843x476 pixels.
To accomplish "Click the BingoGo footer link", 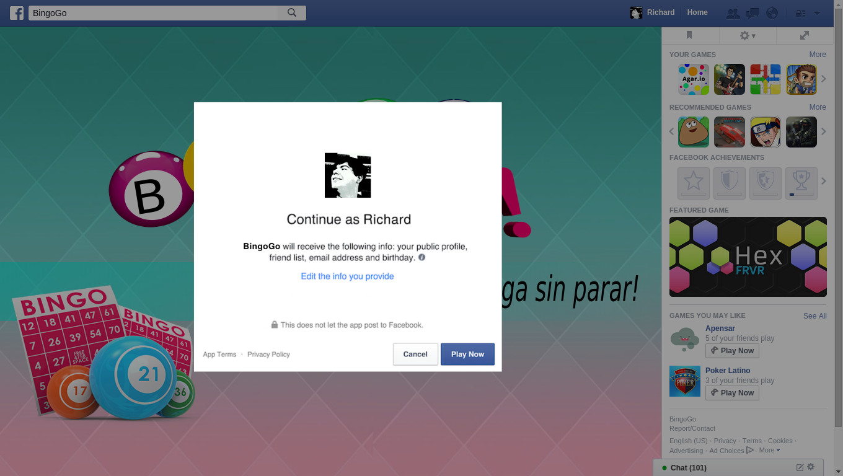I will tap(682, 419).
